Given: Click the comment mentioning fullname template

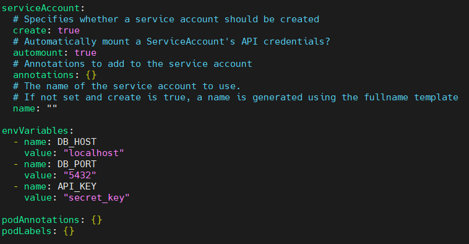Looking at the screenshot, I should pos(235,97).
